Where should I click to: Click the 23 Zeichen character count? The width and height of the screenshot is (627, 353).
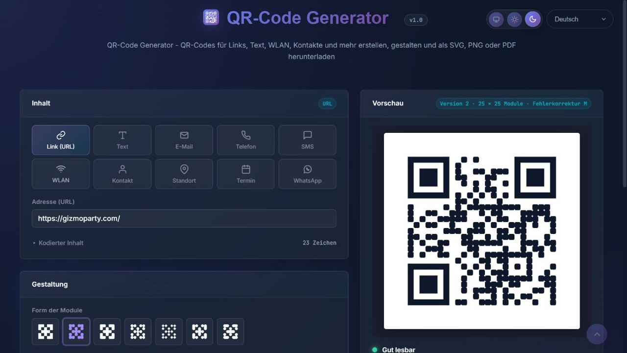point(319,243)
